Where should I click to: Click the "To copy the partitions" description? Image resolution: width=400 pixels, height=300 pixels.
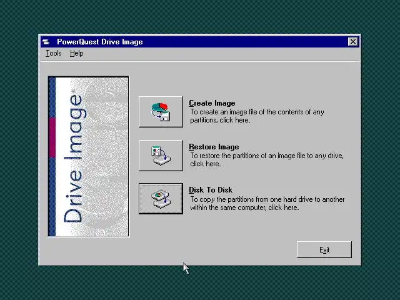267,203
